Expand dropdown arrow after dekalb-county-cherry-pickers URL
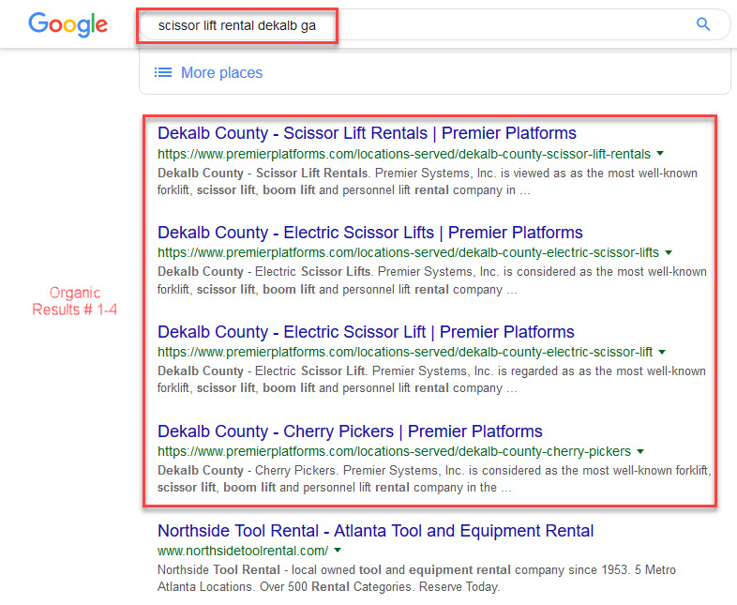The height and width of the screenshot is (605, 737). (640, 451)
